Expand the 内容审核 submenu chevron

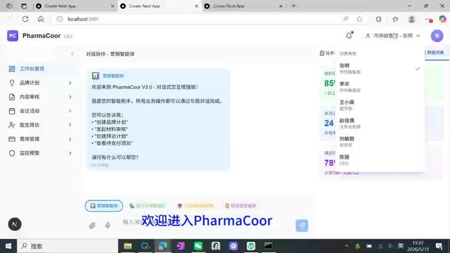(x=70, y=97)
